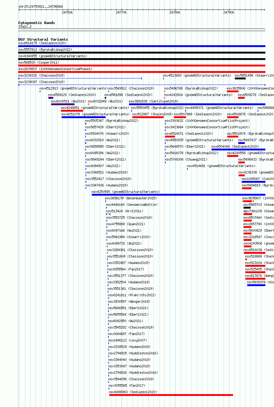This screenshot has width=274, height=407.
Task: Click the 15q11.2 cytogenetic band label
Action: pos(25,27)
